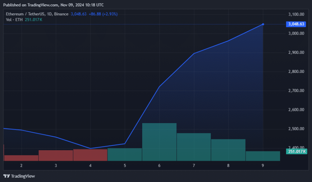
Task: Click the green 251.017K volume tag
Action: (295, 152)
